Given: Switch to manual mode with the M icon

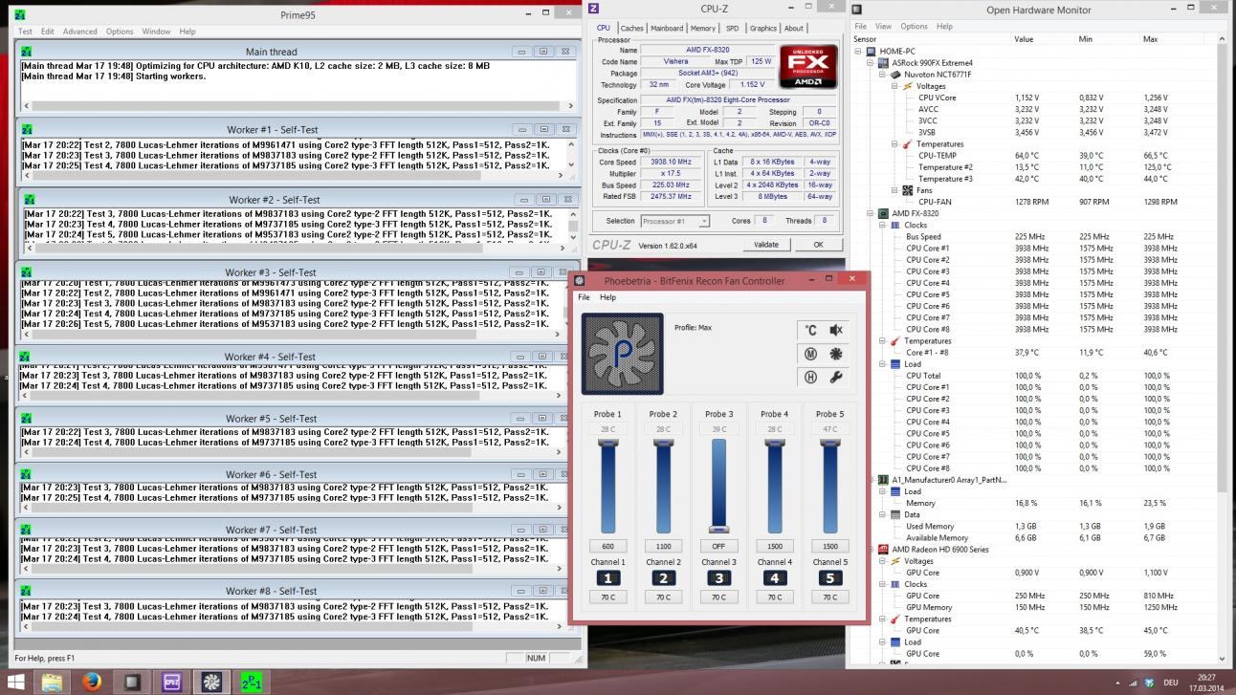Looking at the screenshot, I should point(810,354).
